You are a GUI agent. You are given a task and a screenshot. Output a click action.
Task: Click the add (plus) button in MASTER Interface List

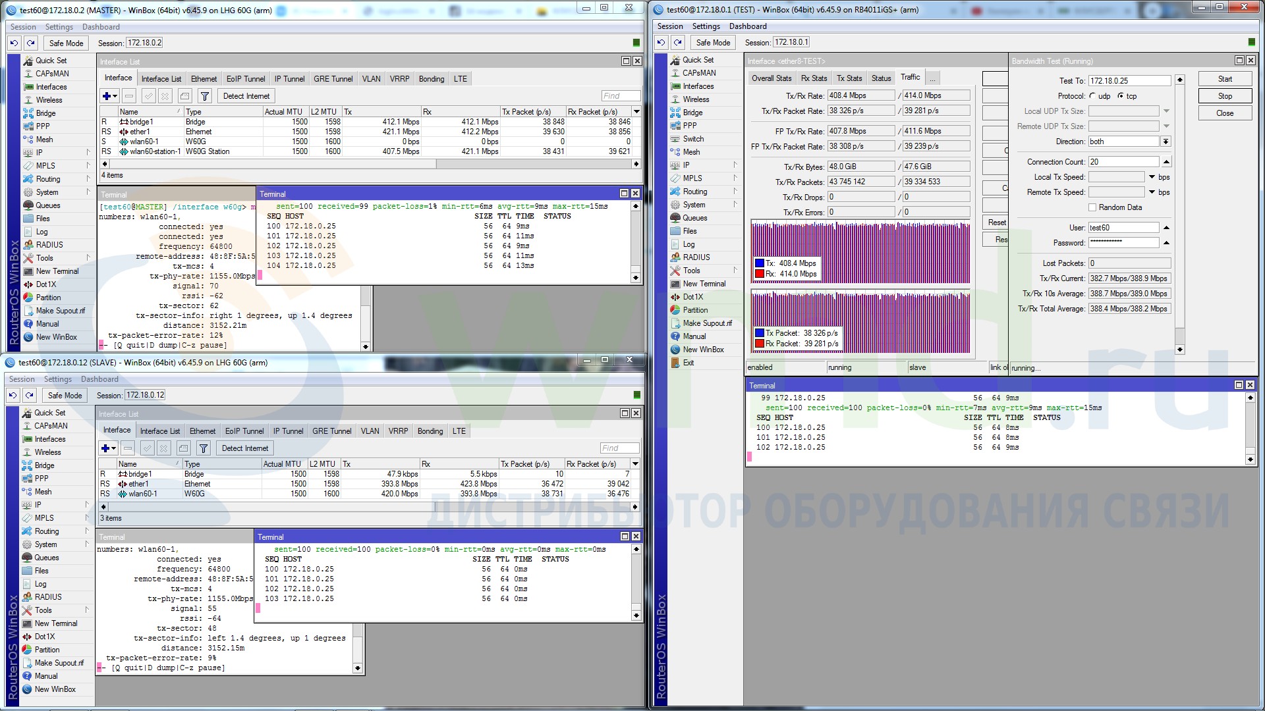(x=109, y=96)
